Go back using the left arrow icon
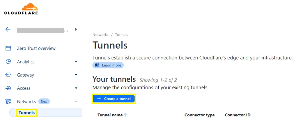The height and width of the screenshot is (119, 298). (8, 29)
